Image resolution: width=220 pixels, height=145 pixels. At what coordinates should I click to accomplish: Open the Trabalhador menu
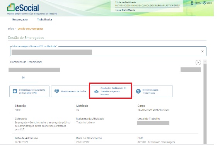pyautogui.click(x=44, y=19)
